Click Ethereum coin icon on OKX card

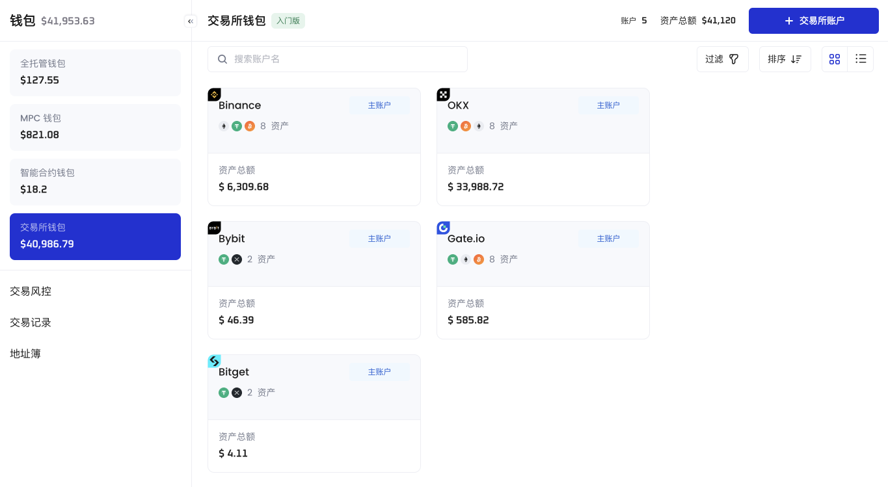479,126
